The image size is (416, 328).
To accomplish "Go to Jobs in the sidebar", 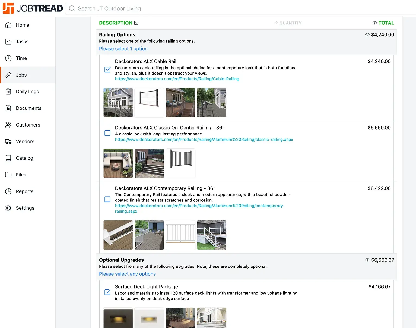I will point(21,75).
